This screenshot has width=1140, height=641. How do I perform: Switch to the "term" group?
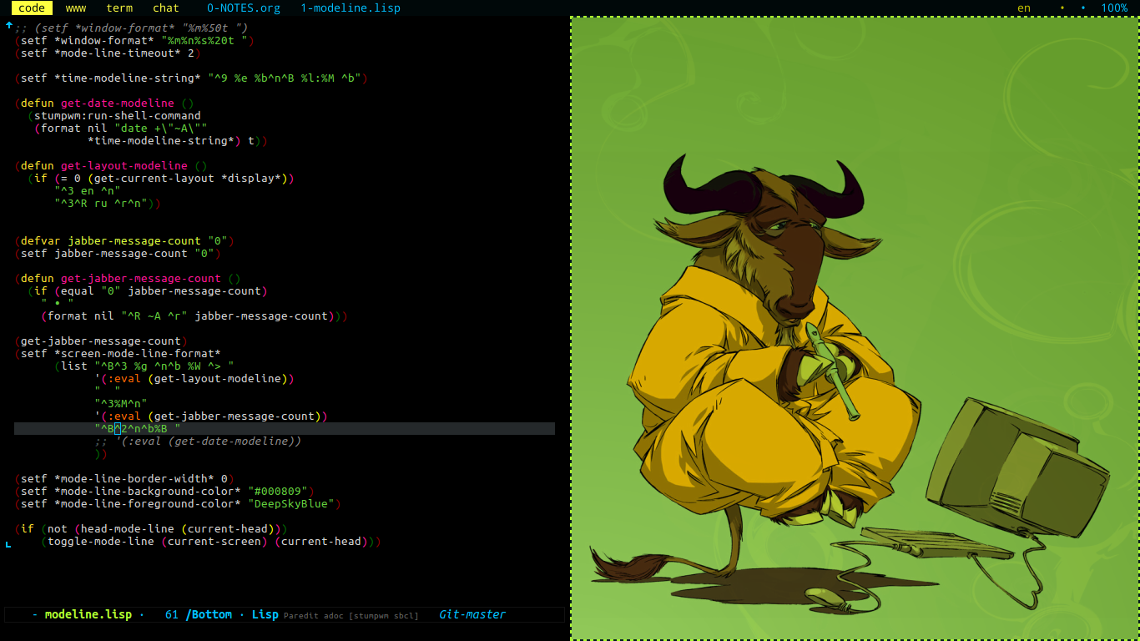pyautogui.click(x=119, y=8)
